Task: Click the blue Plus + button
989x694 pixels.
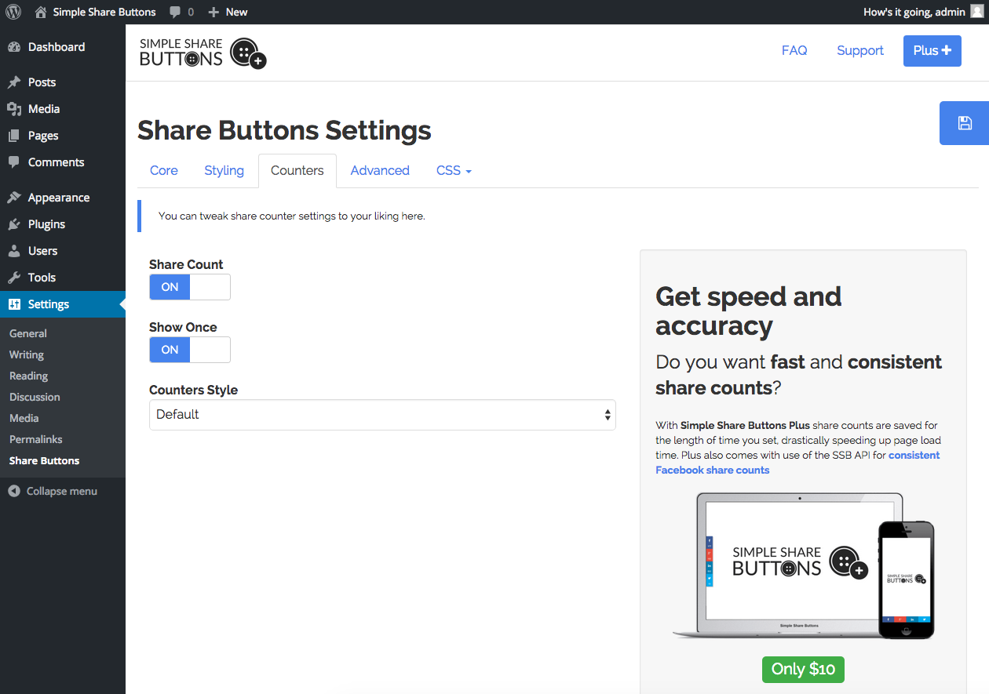Action: tap(932, 50)
